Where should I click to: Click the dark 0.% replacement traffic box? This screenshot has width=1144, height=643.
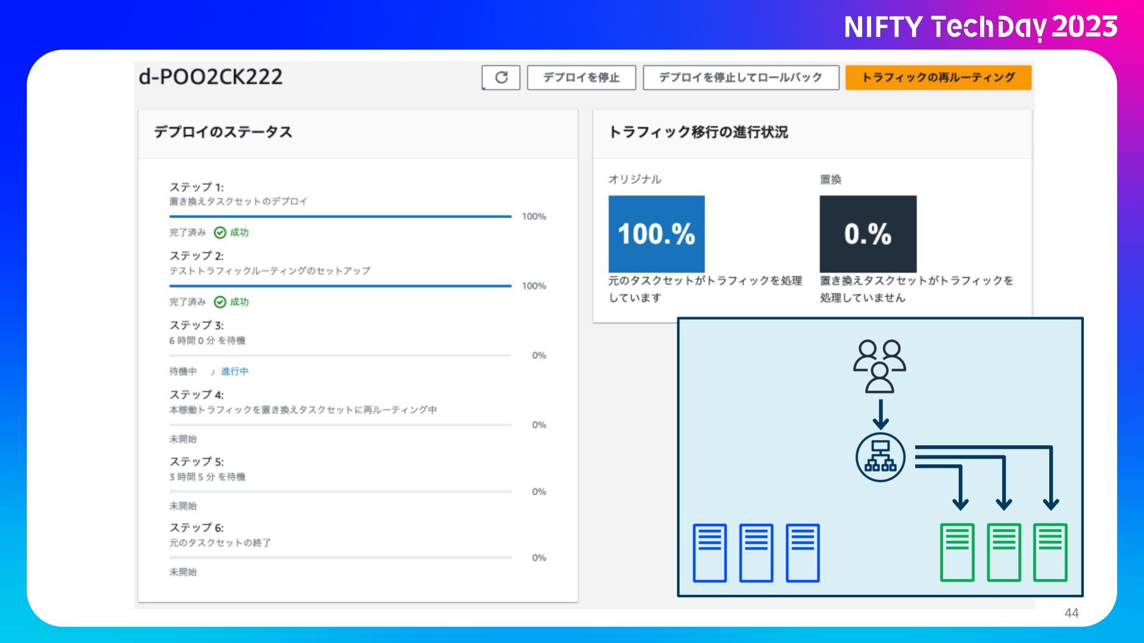868,234
